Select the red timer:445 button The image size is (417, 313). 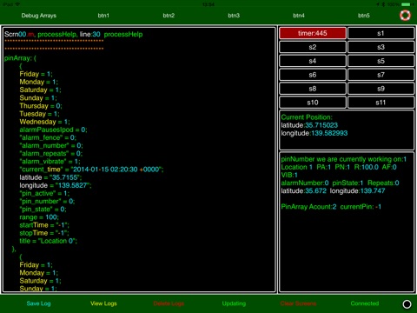tap(313, 33)
